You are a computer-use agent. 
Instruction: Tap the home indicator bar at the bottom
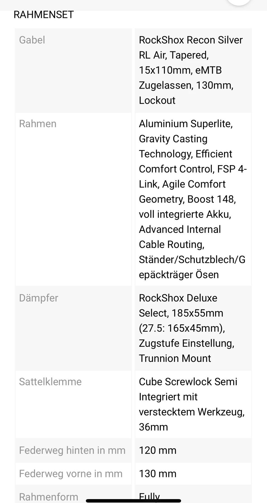pyautogui.click(x=133, y=500)
